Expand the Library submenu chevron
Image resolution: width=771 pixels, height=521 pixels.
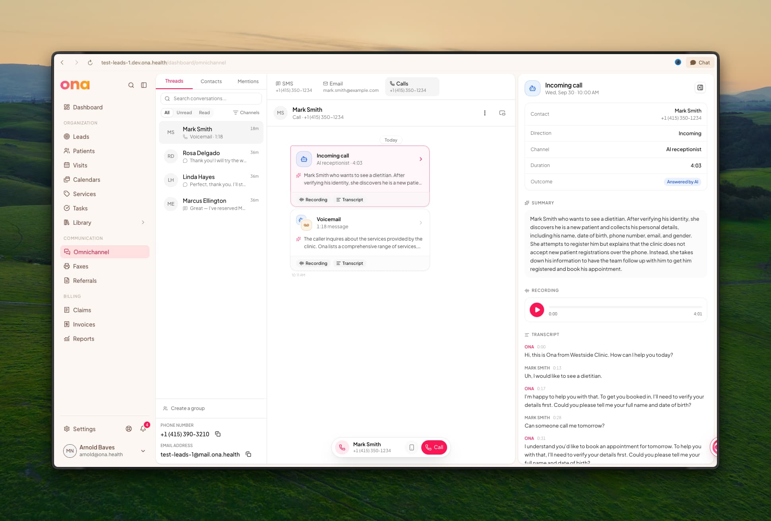coord(143,222)
